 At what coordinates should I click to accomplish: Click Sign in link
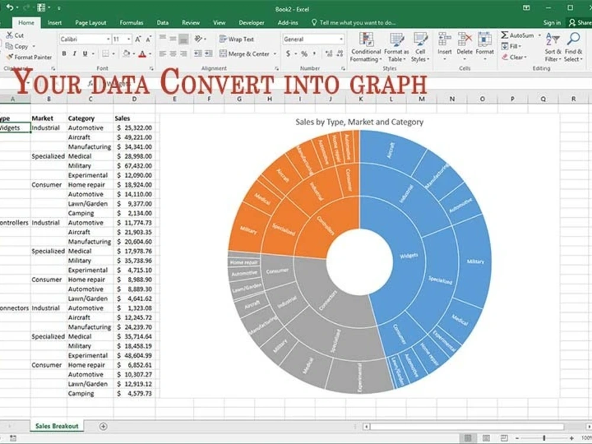[x=552, y=22]
